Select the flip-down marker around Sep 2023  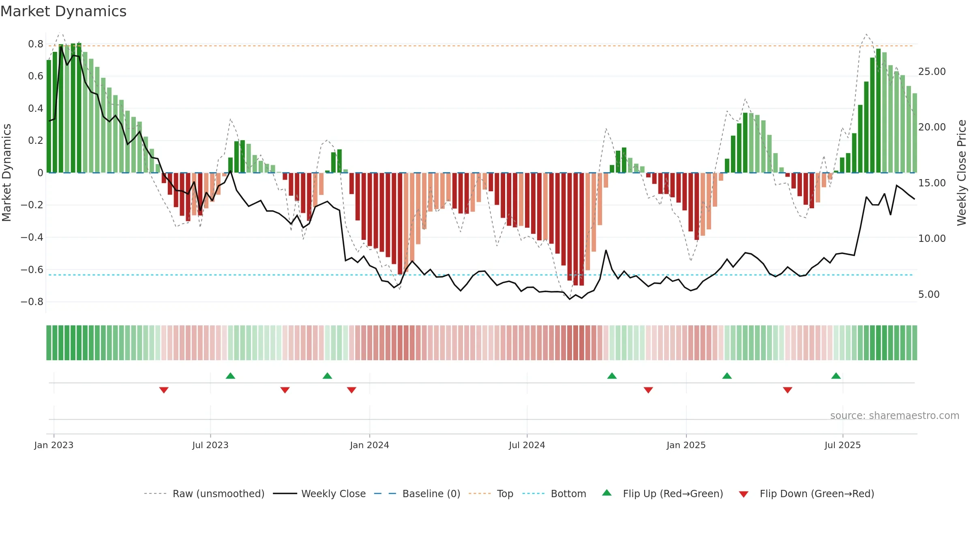click(x=285, y=390)
